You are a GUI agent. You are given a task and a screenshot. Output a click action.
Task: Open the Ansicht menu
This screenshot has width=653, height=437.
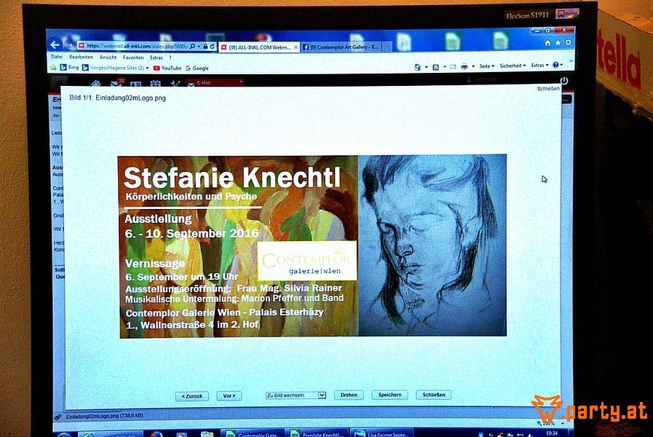pos(108,57)
